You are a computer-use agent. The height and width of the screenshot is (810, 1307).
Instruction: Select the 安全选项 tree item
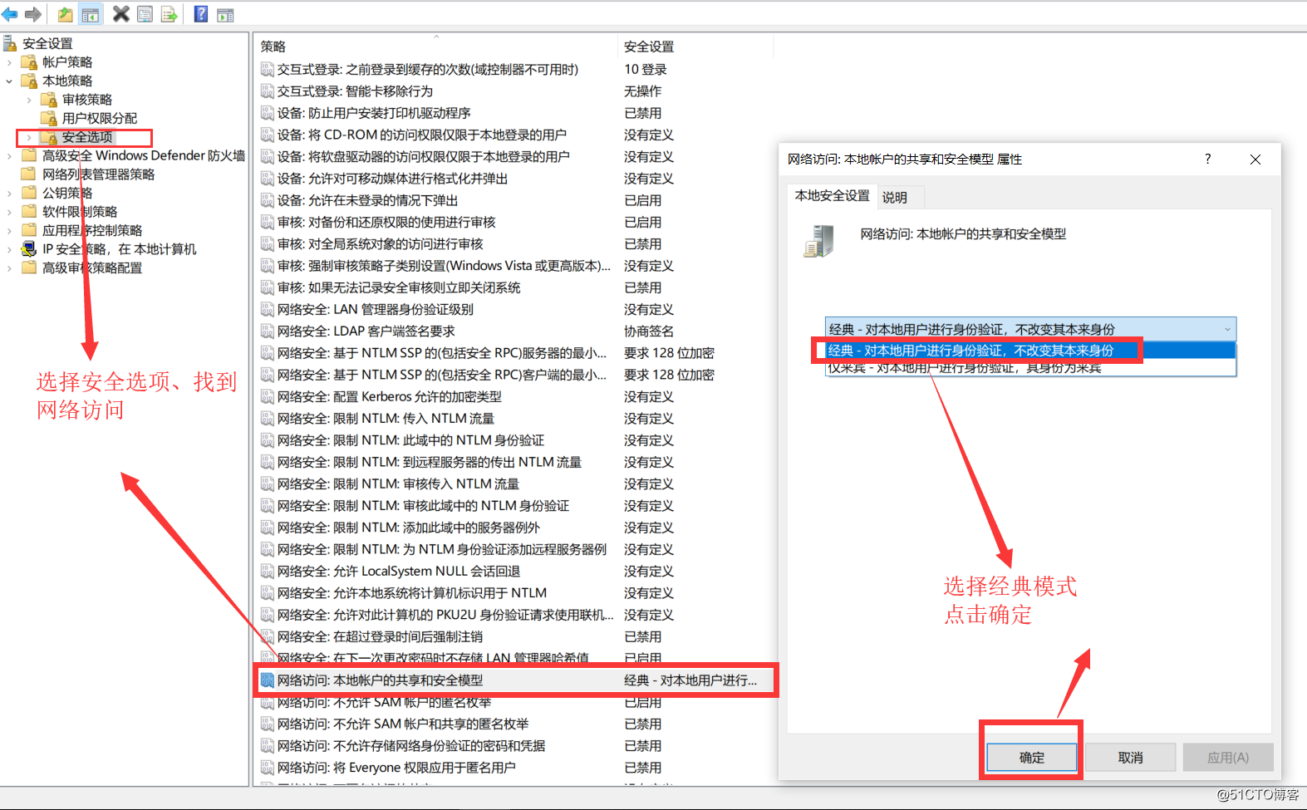tap(87, 137)
